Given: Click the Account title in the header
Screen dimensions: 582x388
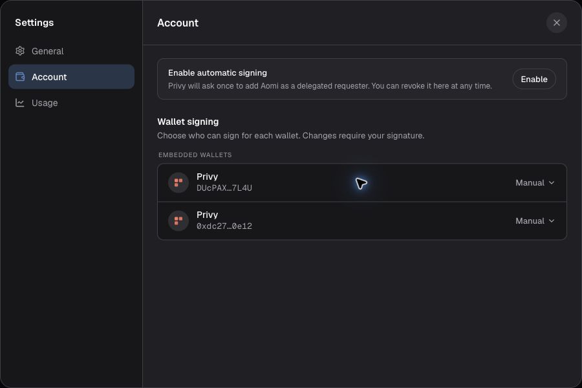Looking at the screenshot, I should click(x=178, y=23).
